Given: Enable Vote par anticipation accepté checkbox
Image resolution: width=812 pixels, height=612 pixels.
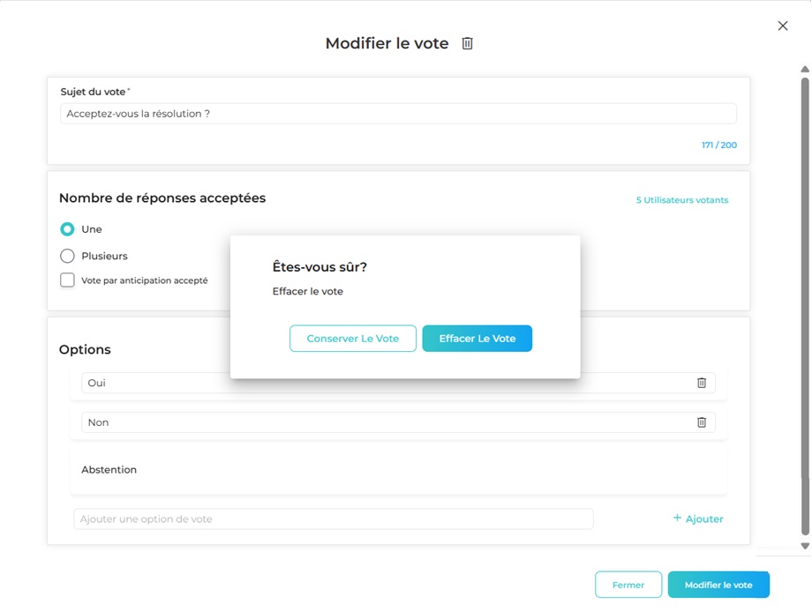Looking at the screenshot, I should point(67,280).
